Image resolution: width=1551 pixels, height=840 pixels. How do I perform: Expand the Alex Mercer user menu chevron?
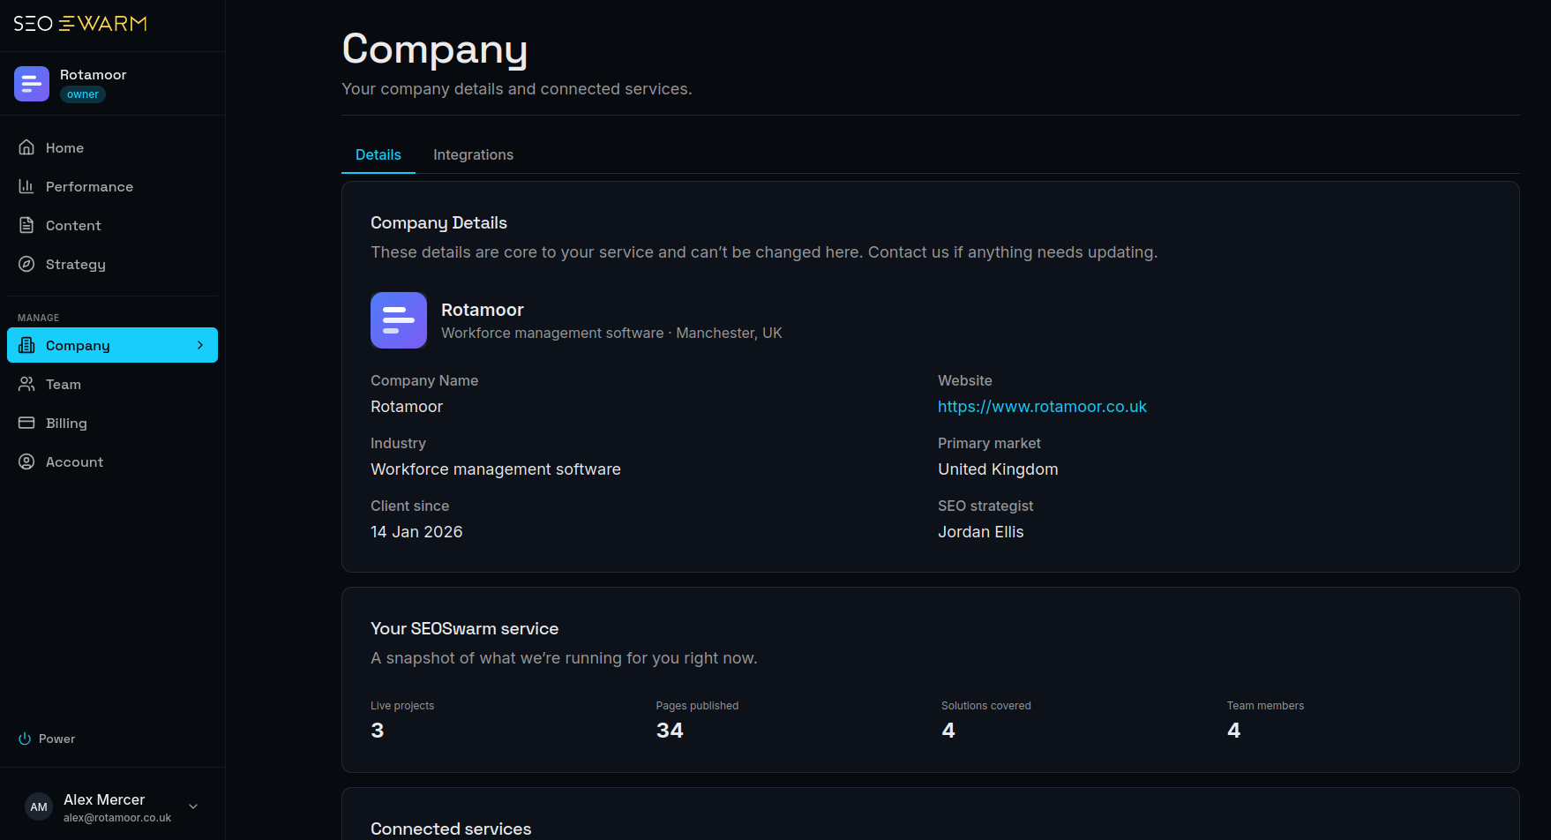pos(193,806)
